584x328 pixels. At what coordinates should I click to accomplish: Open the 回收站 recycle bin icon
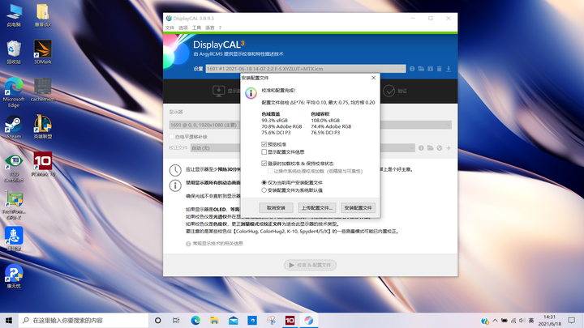[x=14, y=51]
